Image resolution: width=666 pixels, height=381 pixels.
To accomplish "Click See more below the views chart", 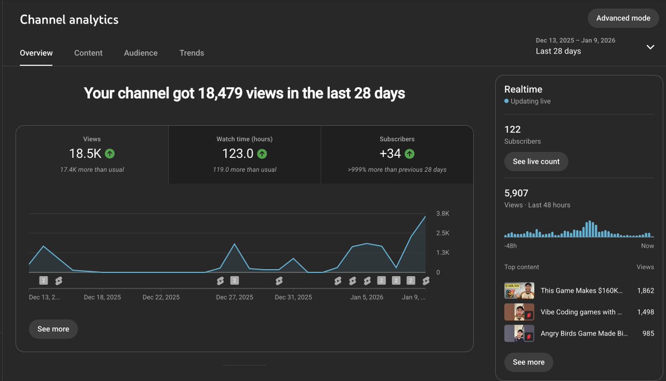I will 53,329.
